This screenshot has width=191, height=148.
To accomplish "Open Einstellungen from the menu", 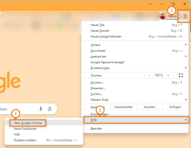I will coord(135,114).
